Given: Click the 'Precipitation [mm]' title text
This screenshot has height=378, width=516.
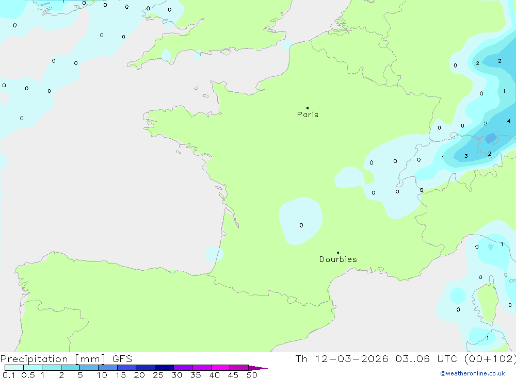Looking at the screenshot, I should [x=53, y=359].
